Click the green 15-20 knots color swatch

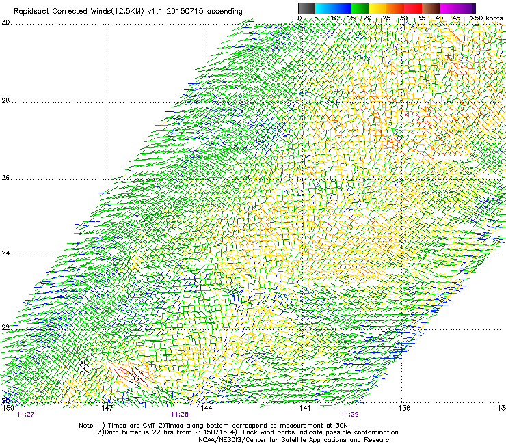(x=360, y=8)
